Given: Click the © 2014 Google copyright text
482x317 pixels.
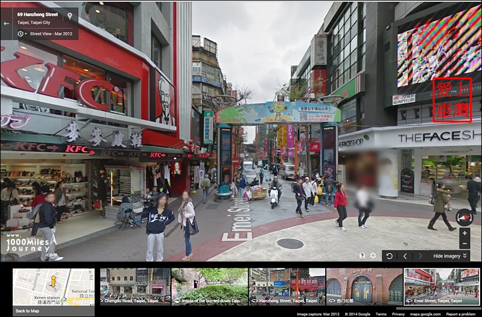Looking at the screenshot, I should coord(358,314).
